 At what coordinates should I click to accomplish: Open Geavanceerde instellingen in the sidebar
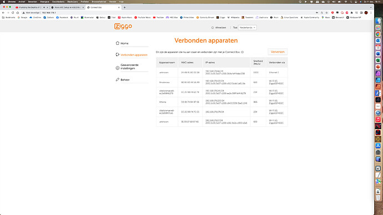click(x=129, y=67)
